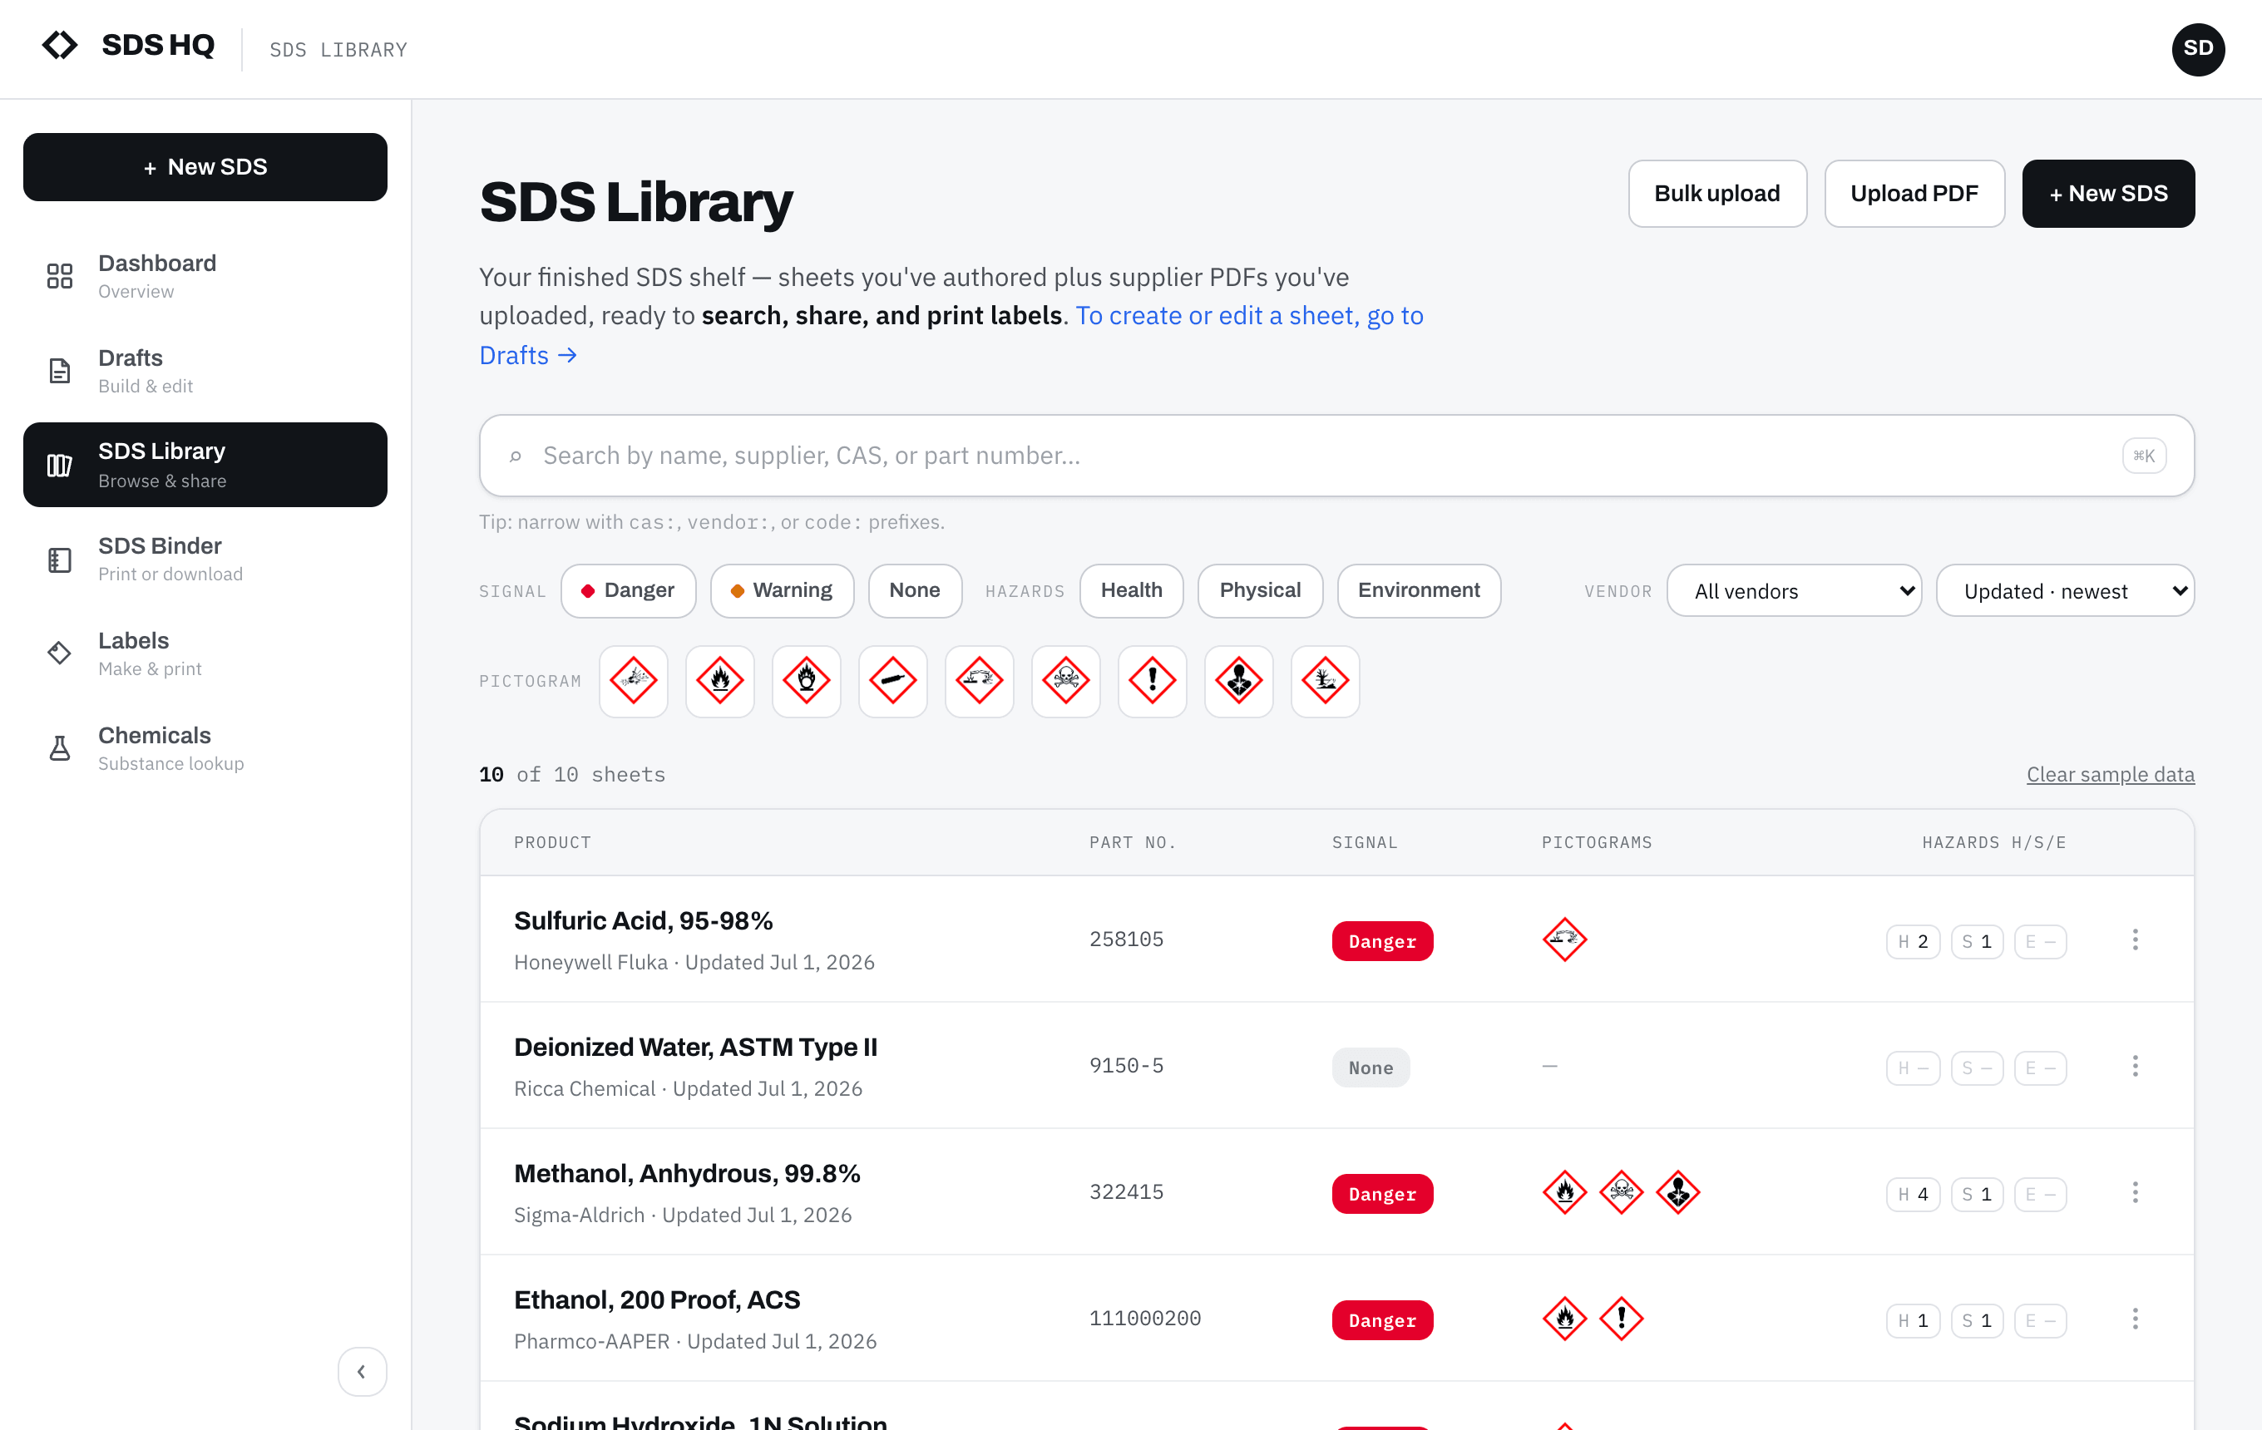Open the row options menu for Ethanol

2136,1319
